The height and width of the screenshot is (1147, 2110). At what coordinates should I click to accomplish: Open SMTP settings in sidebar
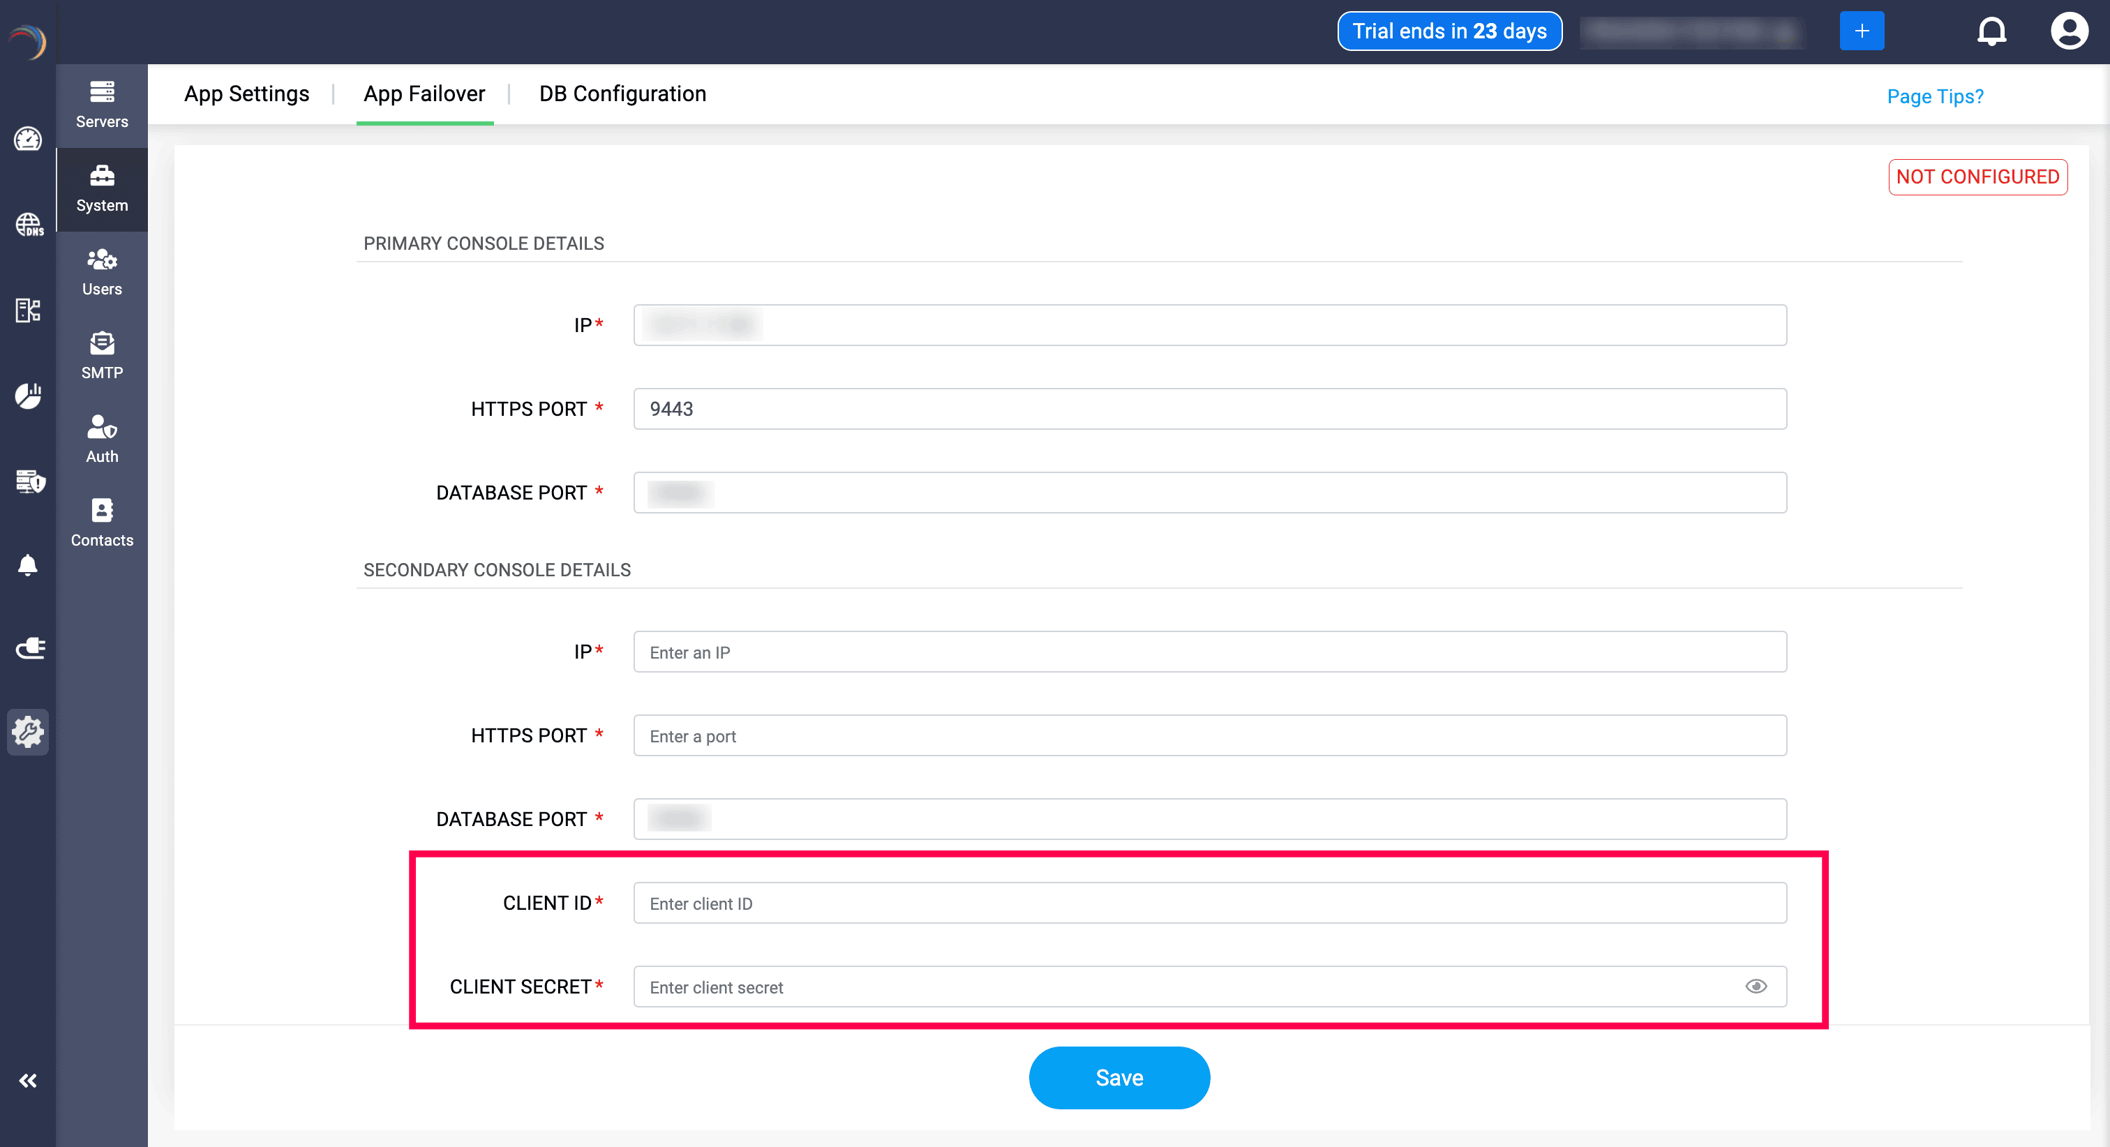102,356
